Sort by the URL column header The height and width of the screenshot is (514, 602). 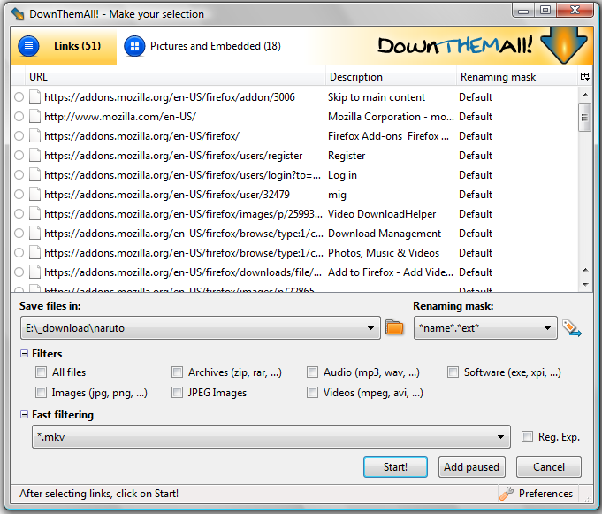point(175,76)
